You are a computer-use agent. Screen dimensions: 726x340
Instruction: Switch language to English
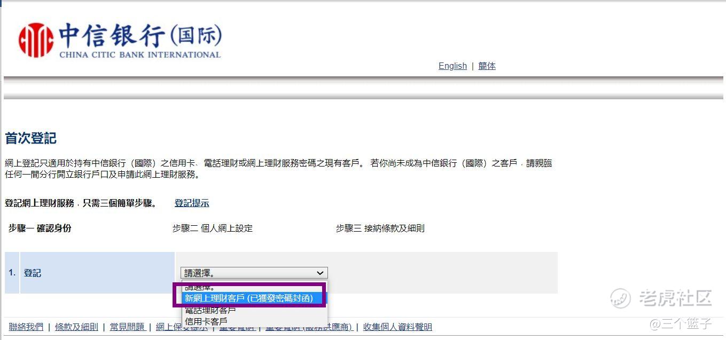[x=452, y=66]
